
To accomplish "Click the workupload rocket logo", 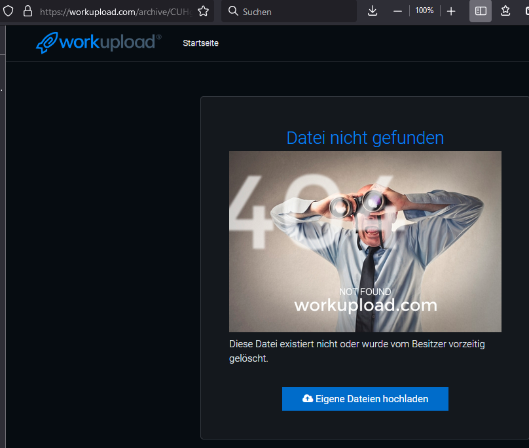I will 98,43.
